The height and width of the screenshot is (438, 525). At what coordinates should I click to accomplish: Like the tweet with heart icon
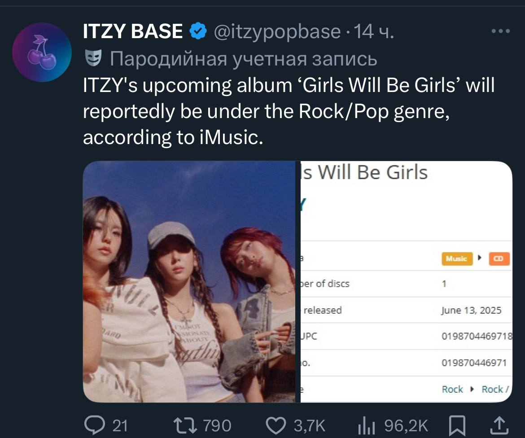pyautogui.click(x=276, y=425)
